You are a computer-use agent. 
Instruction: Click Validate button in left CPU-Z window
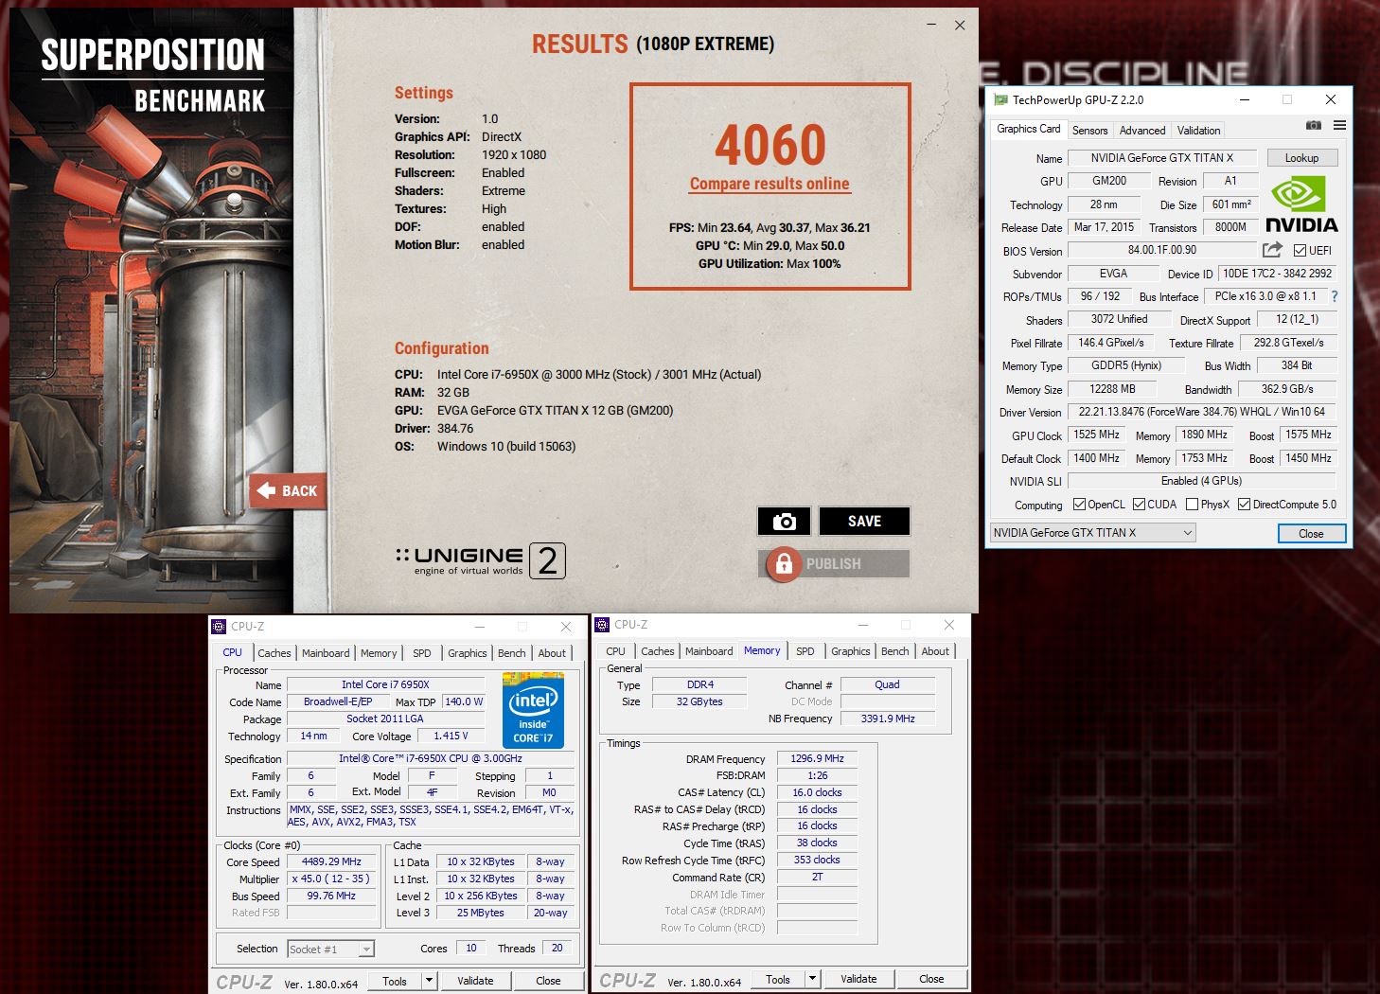click(x=475, y=981)
